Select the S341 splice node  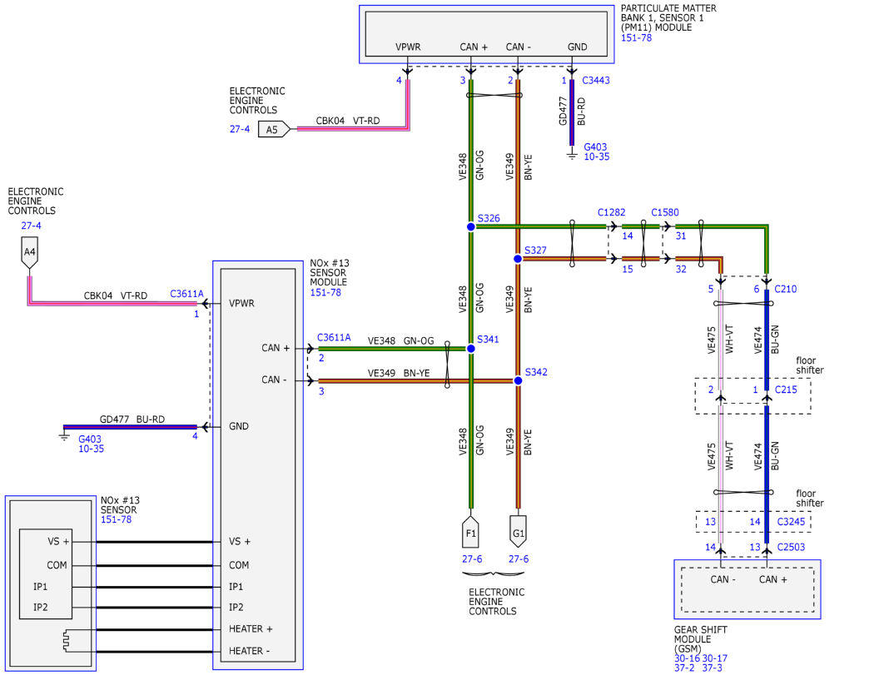471,349
